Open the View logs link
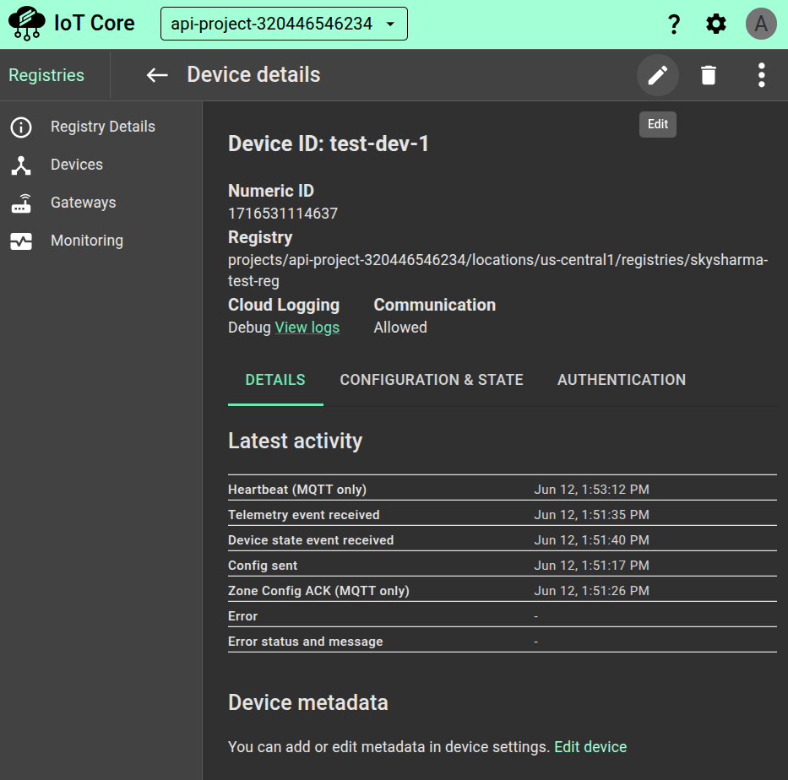Screen dimensions: 788x780 [x=307, y=328]
